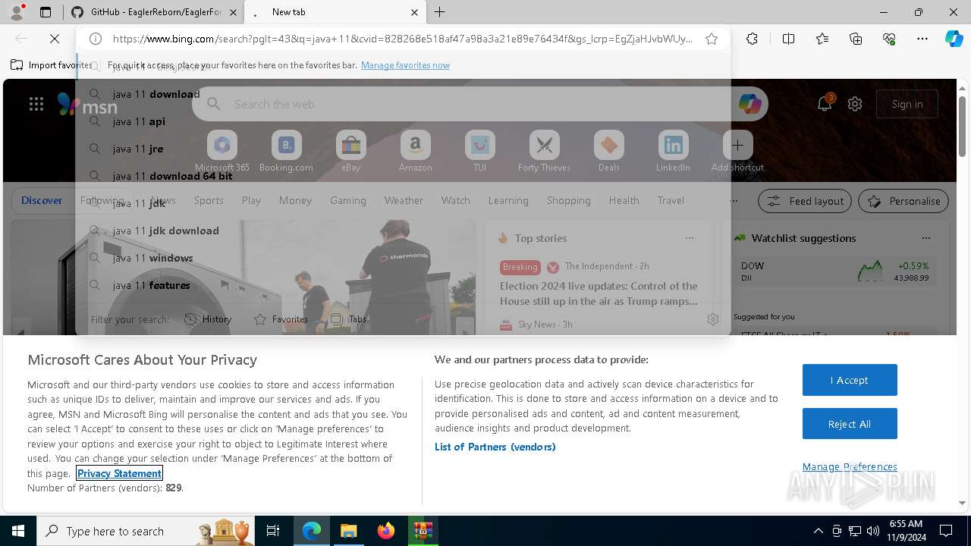The height and width of the screenshot is (546, 971).
Task: Open the Forty Thieves shortcut
Action: (x=544, y=152)
